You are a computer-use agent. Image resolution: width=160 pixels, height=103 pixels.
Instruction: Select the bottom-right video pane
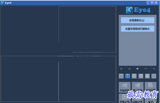pos(87,79)
